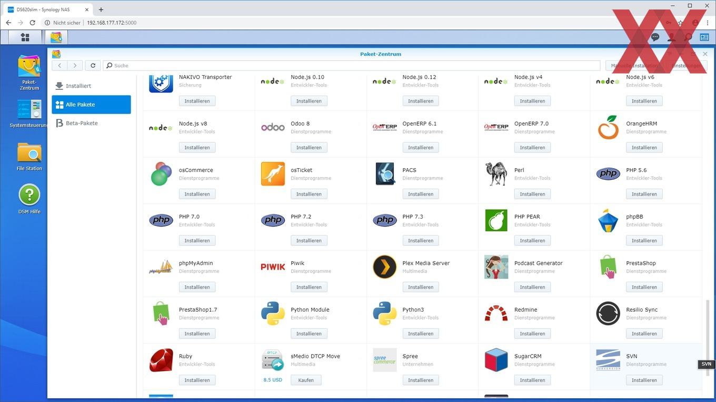716x402 pixels.
Task: Open the Systemsteuerung desktop icon
Action: point(29,114)
